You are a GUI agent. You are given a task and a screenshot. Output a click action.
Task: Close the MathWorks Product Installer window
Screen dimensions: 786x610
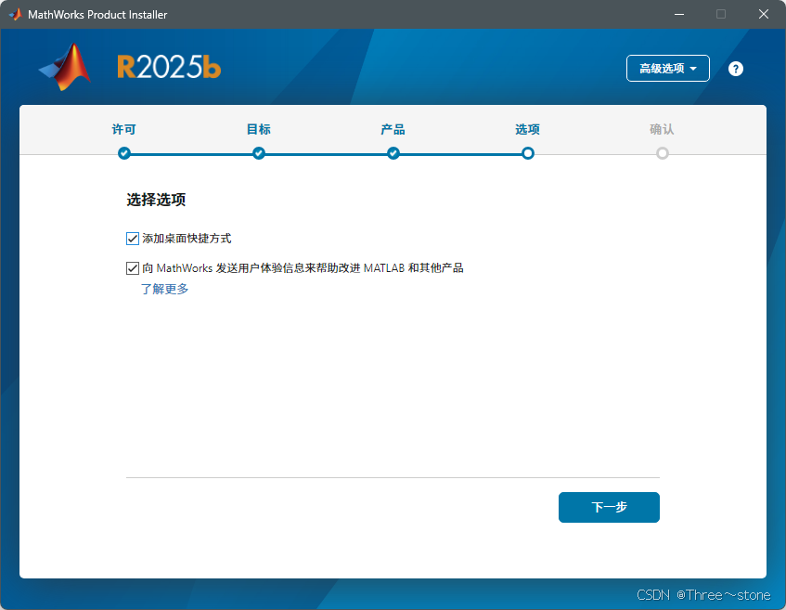coord(764,14)
